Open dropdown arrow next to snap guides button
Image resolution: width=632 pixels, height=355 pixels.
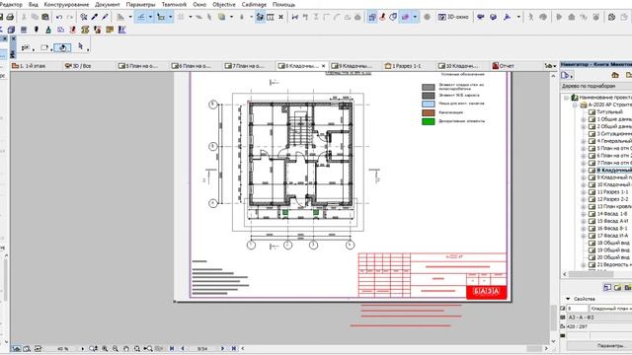pos(171,17)
